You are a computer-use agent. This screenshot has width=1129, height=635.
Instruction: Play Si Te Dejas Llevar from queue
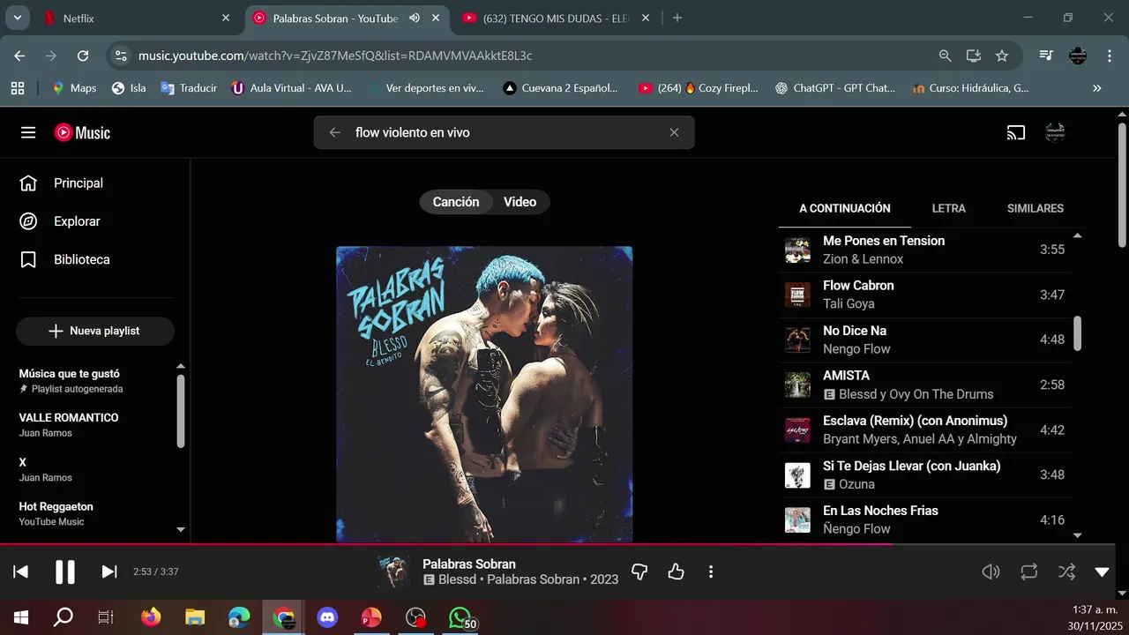tap(924, 474)
